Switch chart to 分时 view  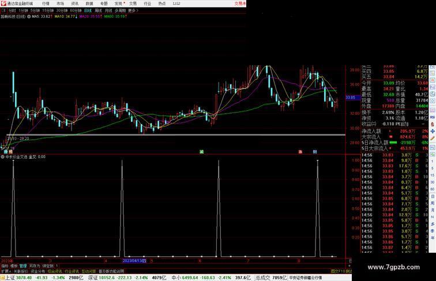pos(12,10)
